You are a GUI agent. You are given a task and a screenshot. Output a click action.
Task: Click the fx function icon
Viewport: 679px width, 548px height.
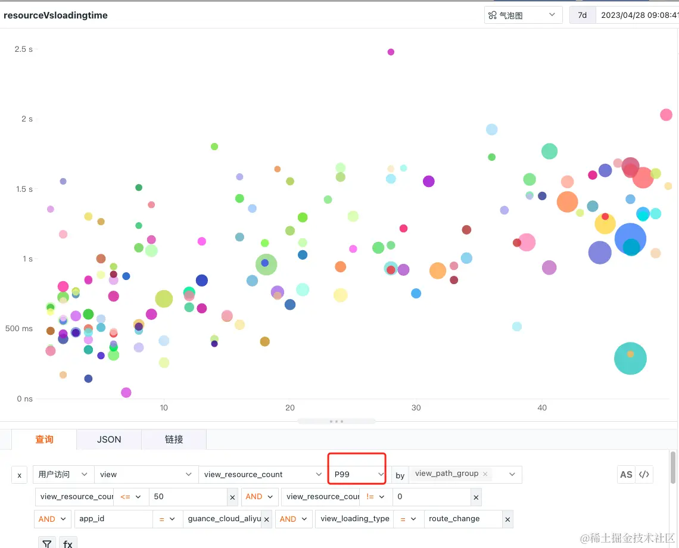(x=68, y=543)
